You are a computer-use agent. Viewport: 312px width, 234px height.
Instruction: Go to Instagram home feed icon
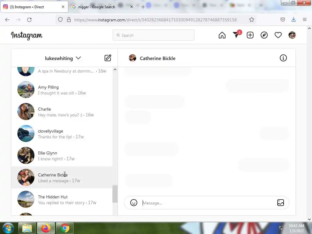[x=222, y=35]
